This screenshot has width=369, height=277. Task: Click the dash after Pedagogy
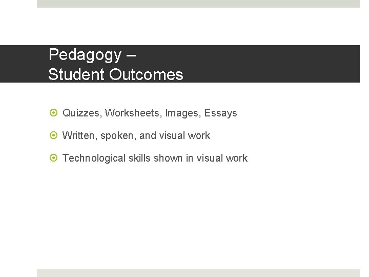pos(130,54)
